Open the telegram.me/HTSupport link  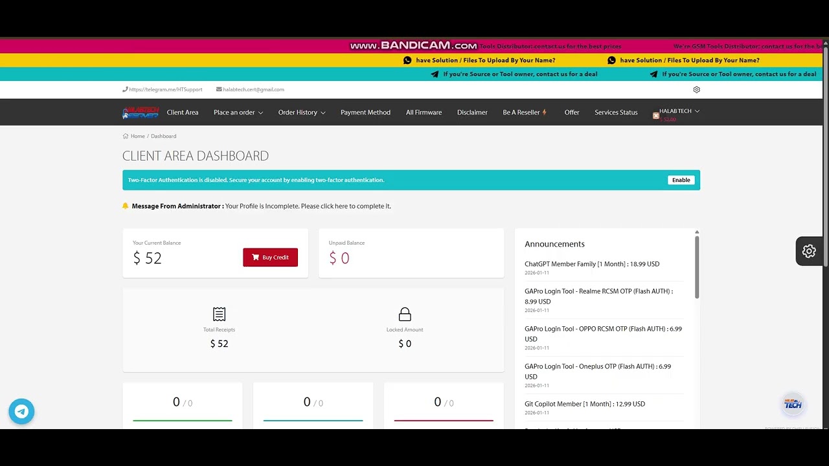[166, 89]
